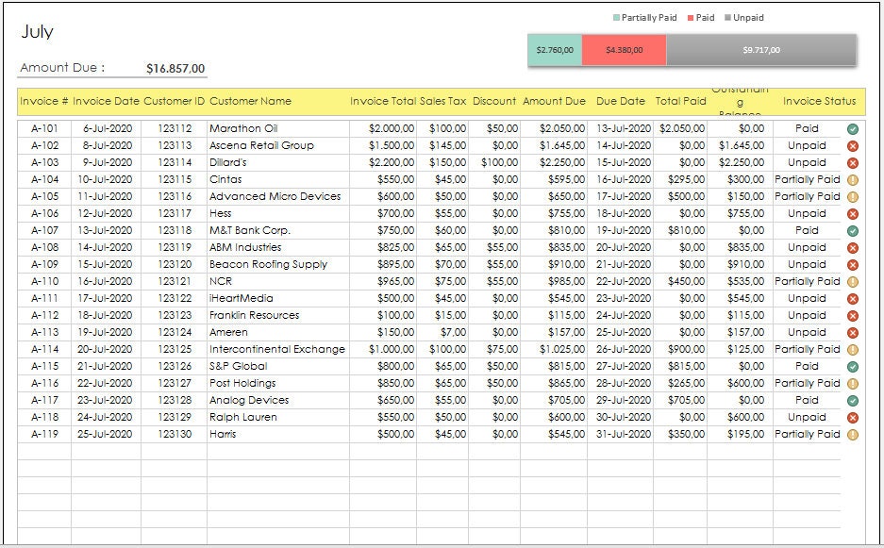Click the $16.857,00 total amount
884x548 pixels.
point(175,67)
